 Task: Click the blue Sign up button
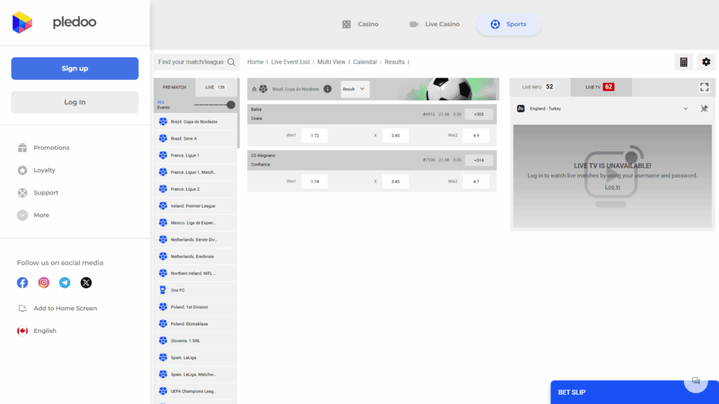click(x=74, y=68)
